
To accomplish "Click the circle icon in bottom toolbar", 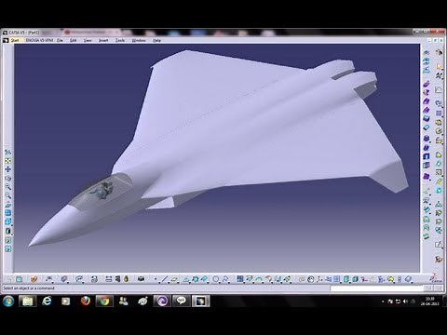I will (x=215, y=279).
